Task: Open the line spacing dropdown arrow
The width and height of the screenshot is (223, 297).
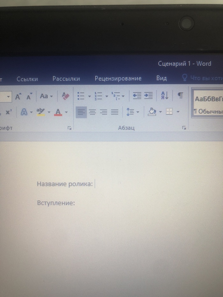Action: [138, 112]
